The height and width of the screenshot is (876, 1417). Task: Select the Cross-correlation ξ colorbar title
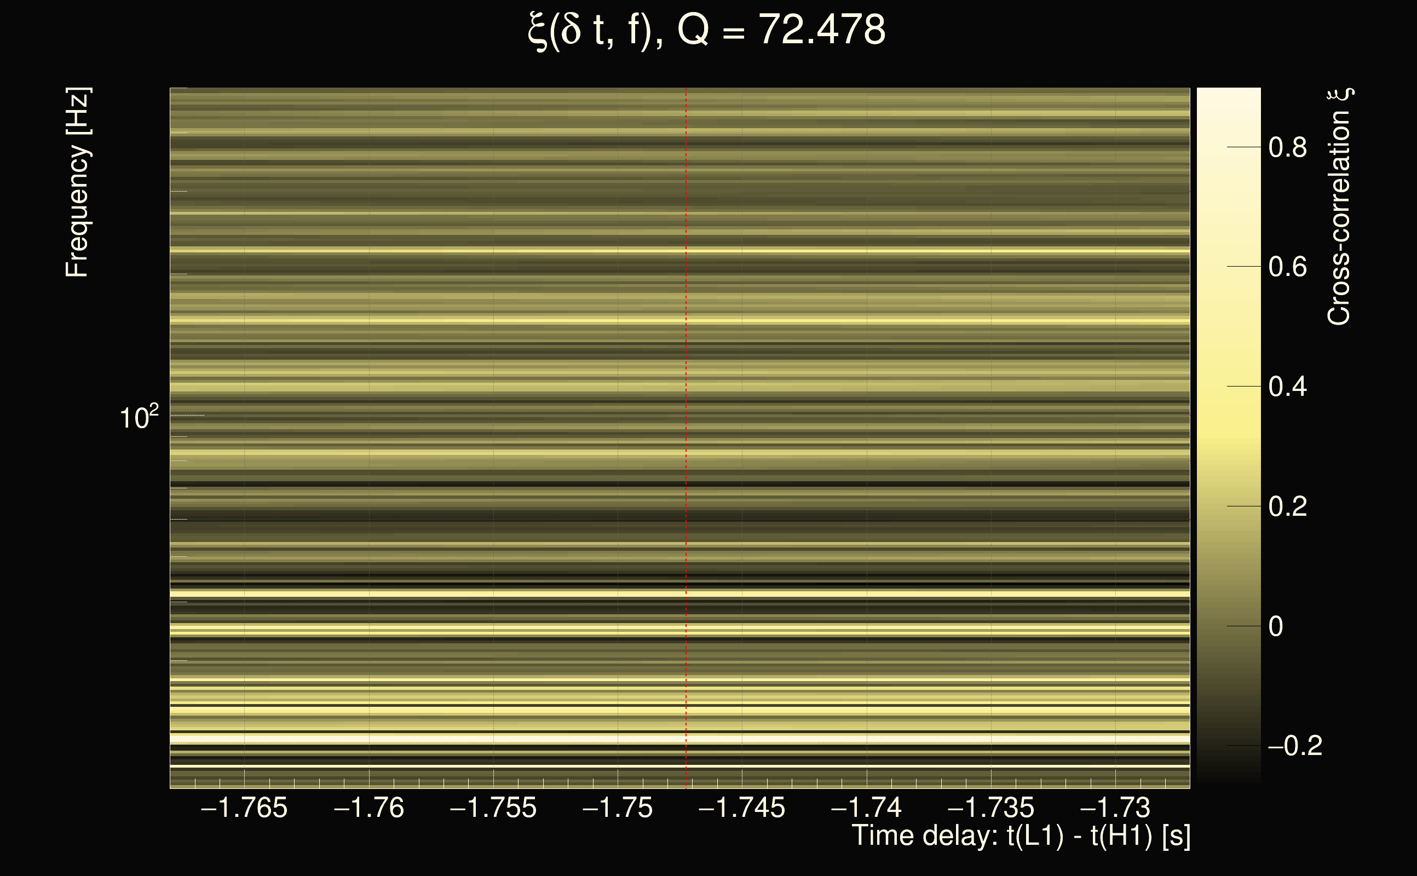point(1339,207)
